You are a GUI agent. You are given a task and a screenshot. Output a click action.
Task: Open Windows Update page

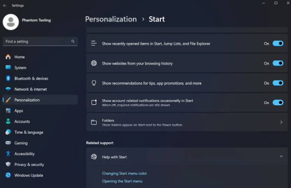coord(40,175)
